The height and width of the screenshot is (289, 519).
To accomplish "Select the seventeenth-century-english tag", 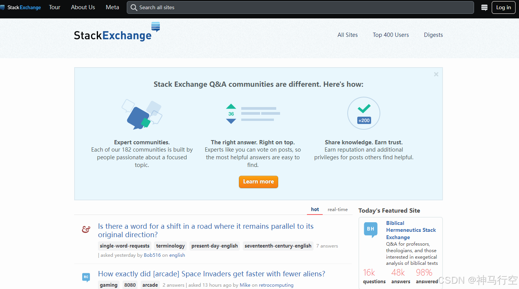I will pyautogui.click(x=278, y=246).
